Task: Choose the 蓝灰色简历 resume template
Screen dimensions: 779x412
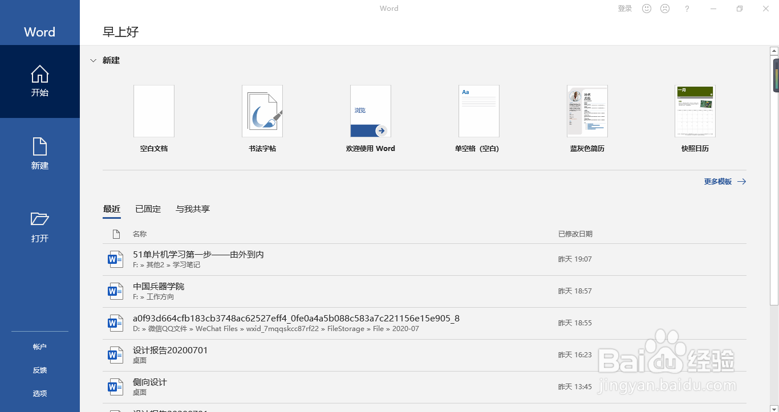Action: click(587, 111)
